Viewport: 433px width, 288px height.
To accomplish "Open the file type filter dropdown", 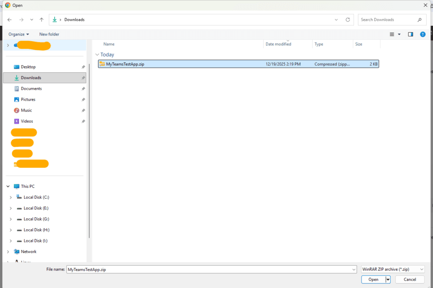I will tap(392, 269).
